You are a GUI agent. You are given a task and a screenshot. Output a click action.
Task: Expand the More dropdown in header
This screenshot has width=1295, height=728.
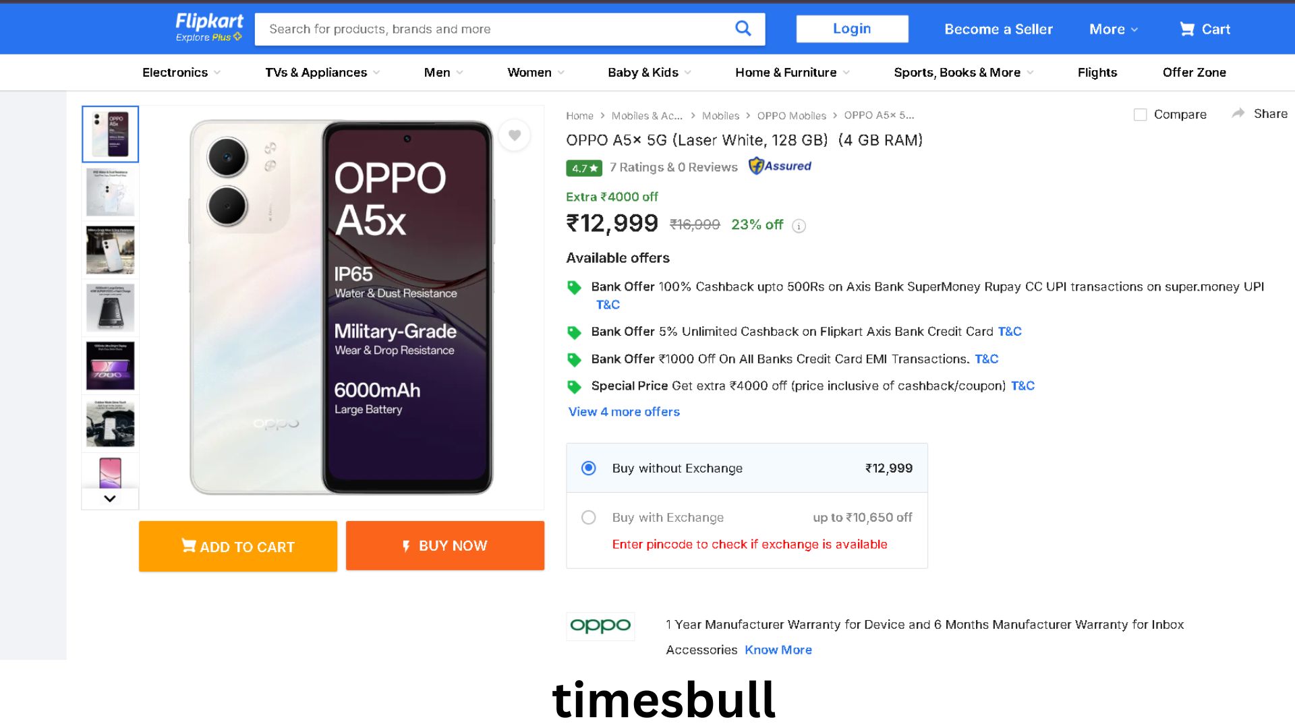tap(1114, 29)
